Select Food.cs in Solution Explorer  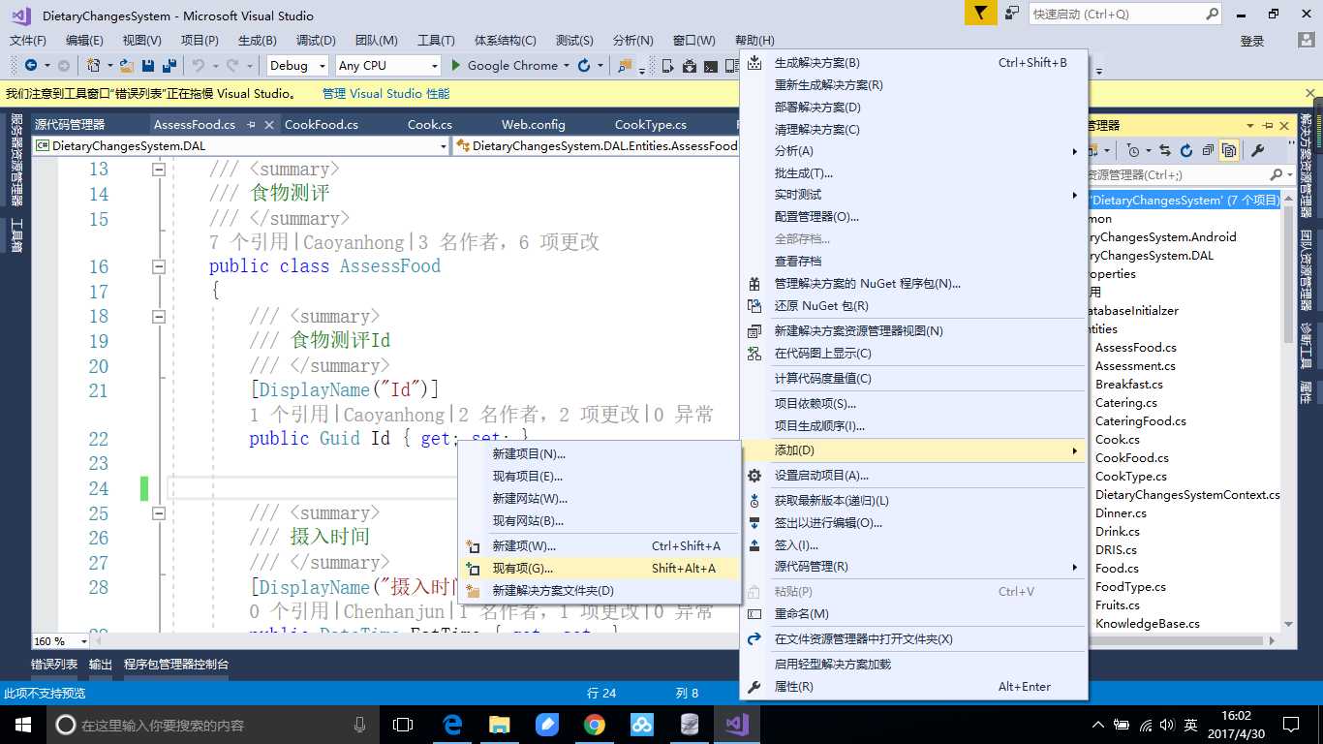pyautogui.click(x=1117, y=569)
